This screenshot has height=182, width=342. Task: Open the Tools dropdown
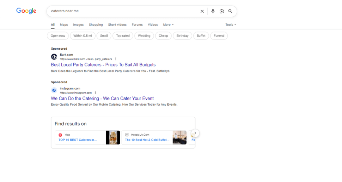[x=231, y=25]
